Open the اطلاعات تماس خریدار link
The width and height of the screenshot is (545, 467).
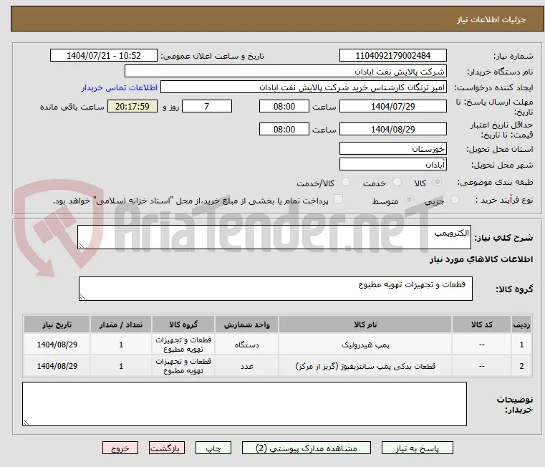click(120, 87)
